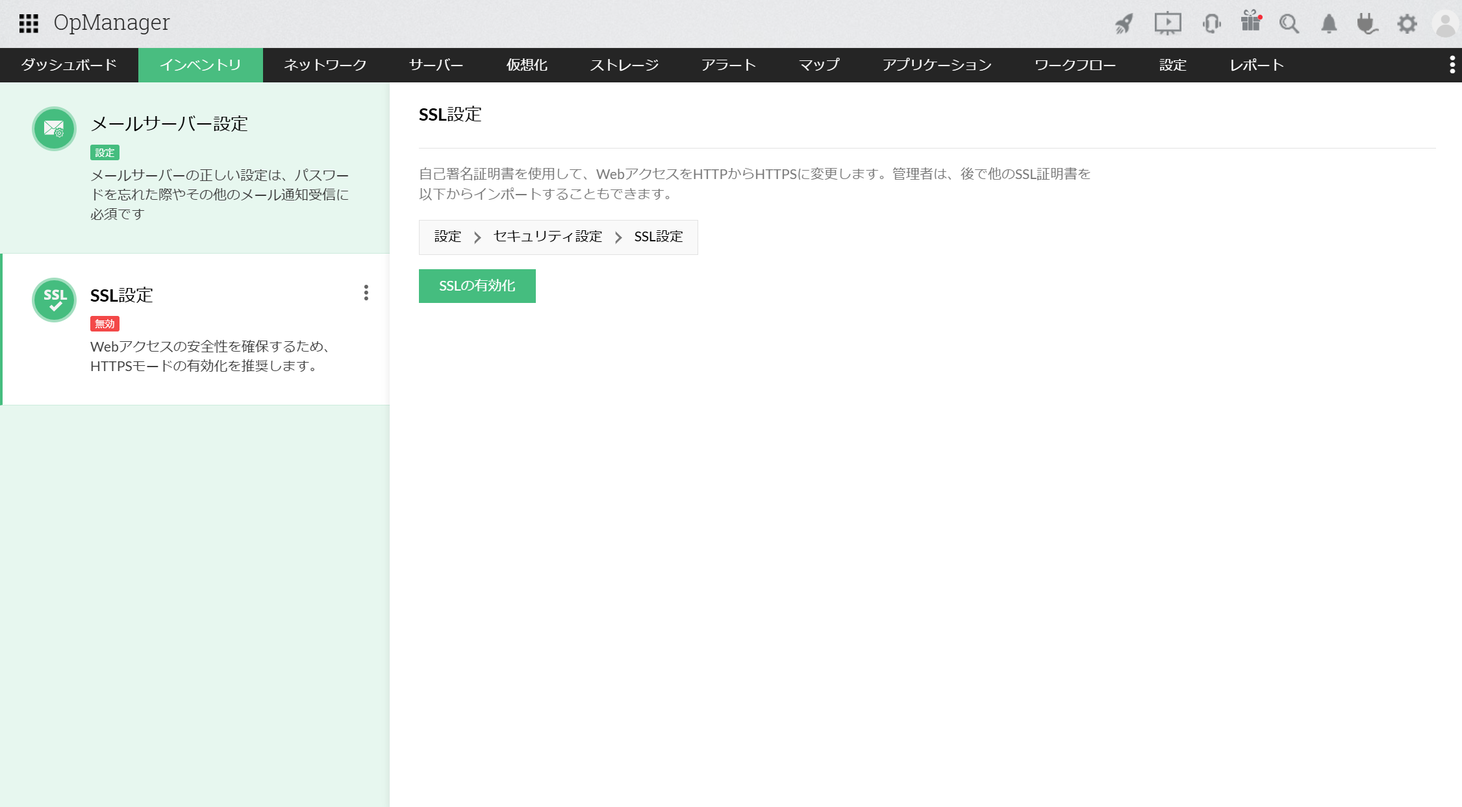Image resolution: width=1462 pixels, height=807 pixels.
Task: Open the アラート menu tab
Action: coord(729,65)
